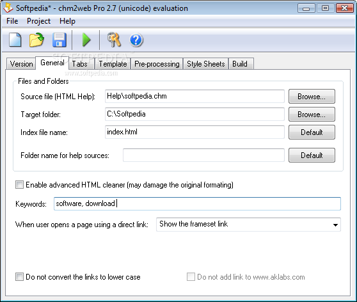
Task: Click the New project toolbar icon
Action: 15,40
